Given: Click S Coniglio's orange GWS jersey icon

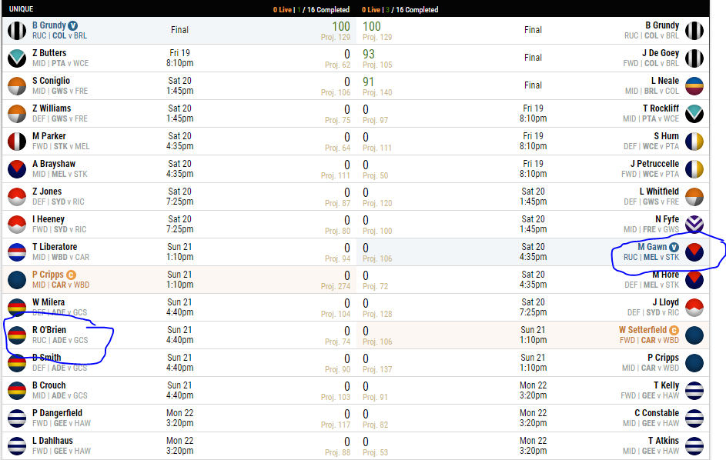Looking at the screenshot, I should (17, 86).
